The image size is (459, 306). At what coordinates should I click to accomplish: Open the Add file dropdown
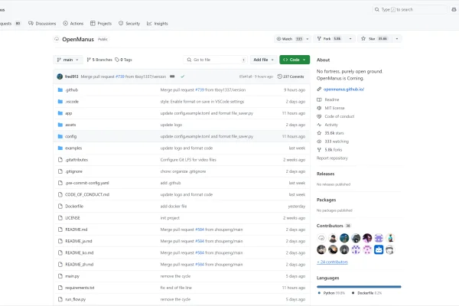[x=263, y=60]
